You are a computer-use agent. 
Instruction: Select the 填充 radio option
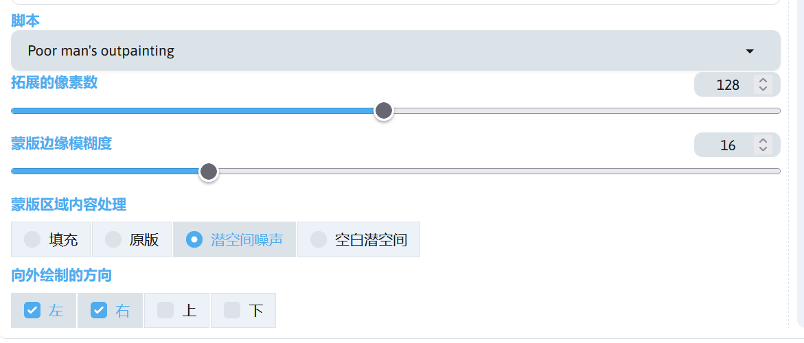coord(32,239)
